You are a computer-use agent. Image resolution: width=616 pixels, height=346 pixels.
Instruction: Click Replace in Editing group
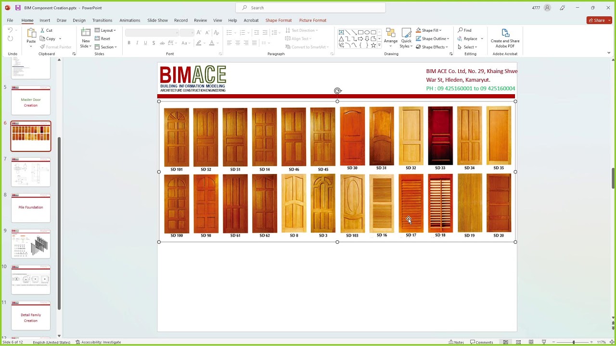point(468,38)
